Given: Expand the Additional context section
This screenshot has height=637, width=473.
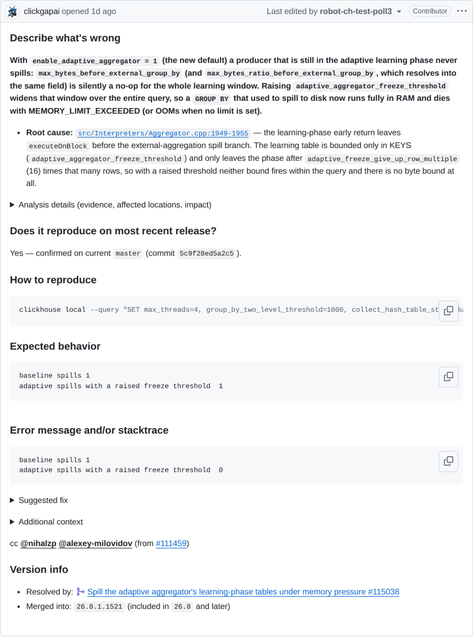Looking at the screenshot, I should [47, 522].
